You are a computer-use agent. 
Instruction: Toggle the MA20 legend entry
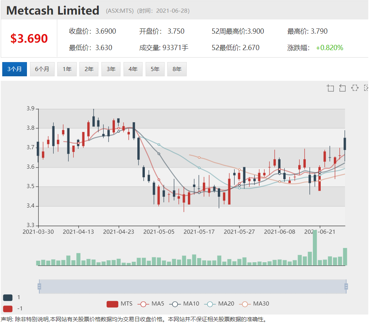[219, 304]
